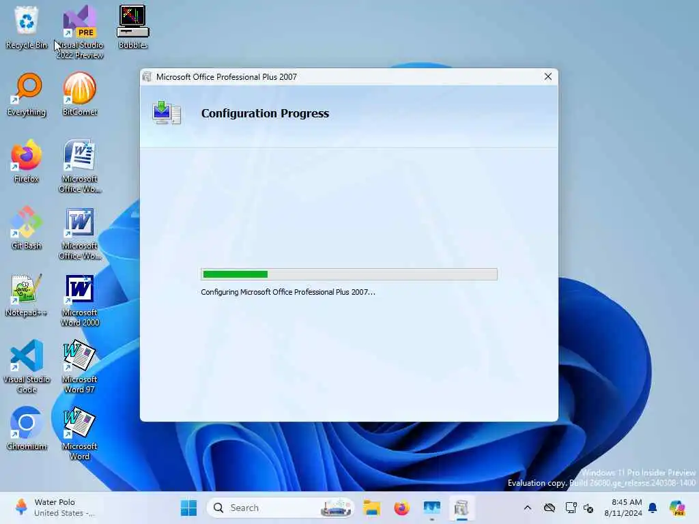Viewport: 699px width, 524px height.
Task: Show hidden system tray icons
Action: pyautogui.click(x=528, y=508)
